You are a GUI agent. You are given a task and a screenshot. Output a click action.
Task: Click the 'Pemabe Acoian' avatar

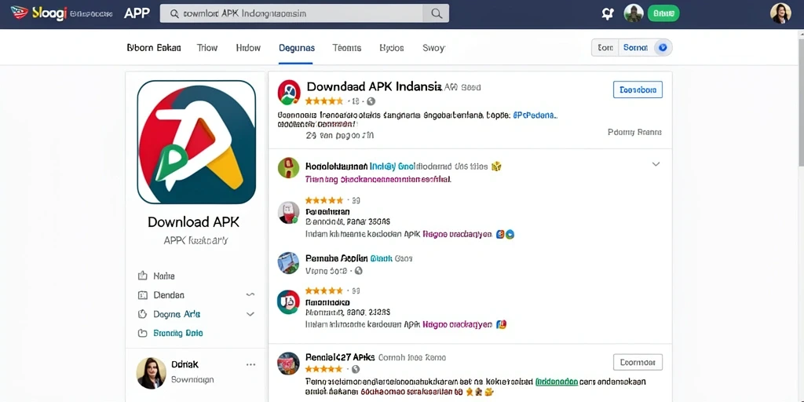288,262
